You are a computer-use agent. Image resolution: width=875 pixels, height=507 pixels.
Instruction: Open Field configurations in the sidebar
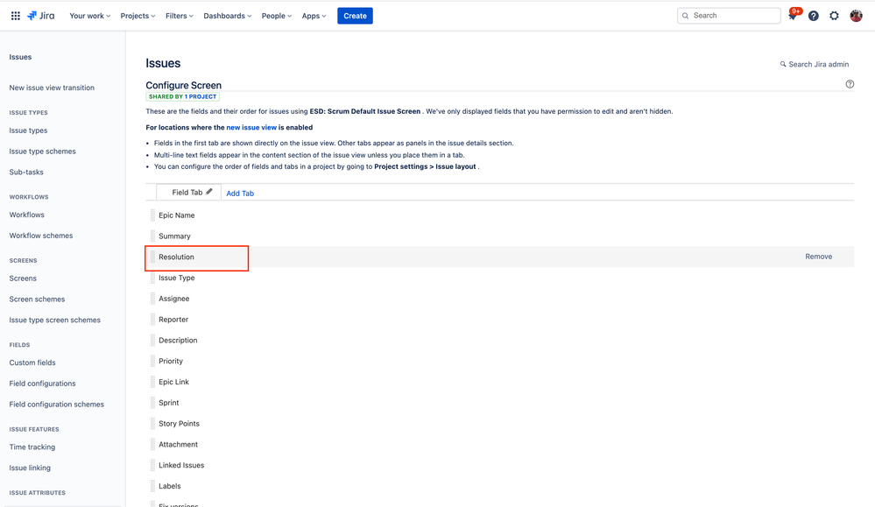pos(42,384)
